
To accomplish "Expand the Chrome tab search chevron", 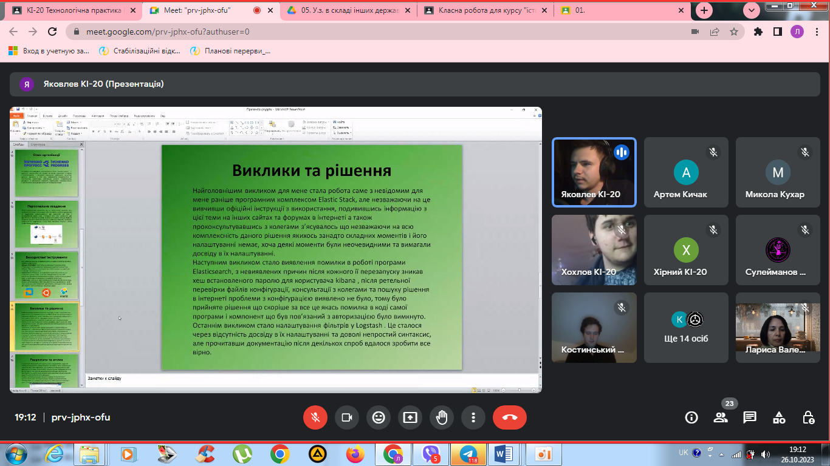I will point(752,10).
